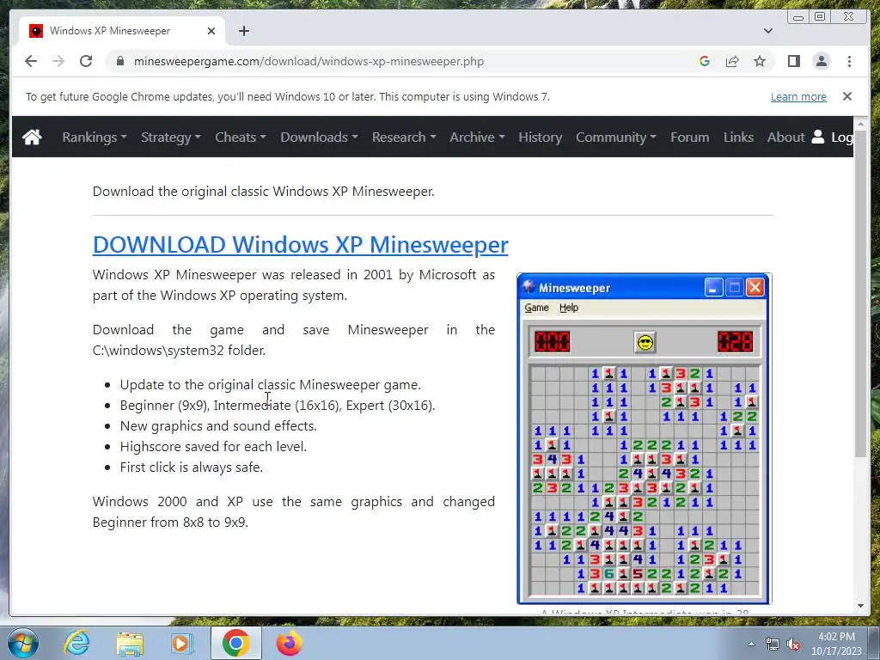Image resolution: width=880 pixels, height=660 pixels.
Task: Click the forward navigation arrow
Action: tap(58, 61)
